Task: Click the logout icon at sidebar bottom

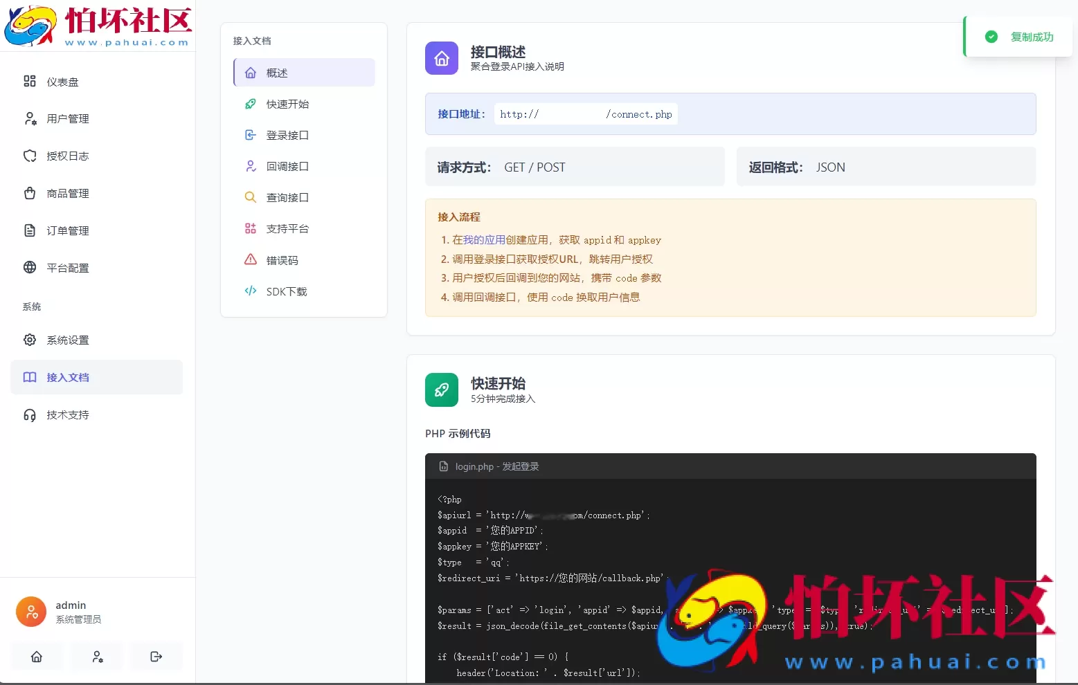Action: 156,657
